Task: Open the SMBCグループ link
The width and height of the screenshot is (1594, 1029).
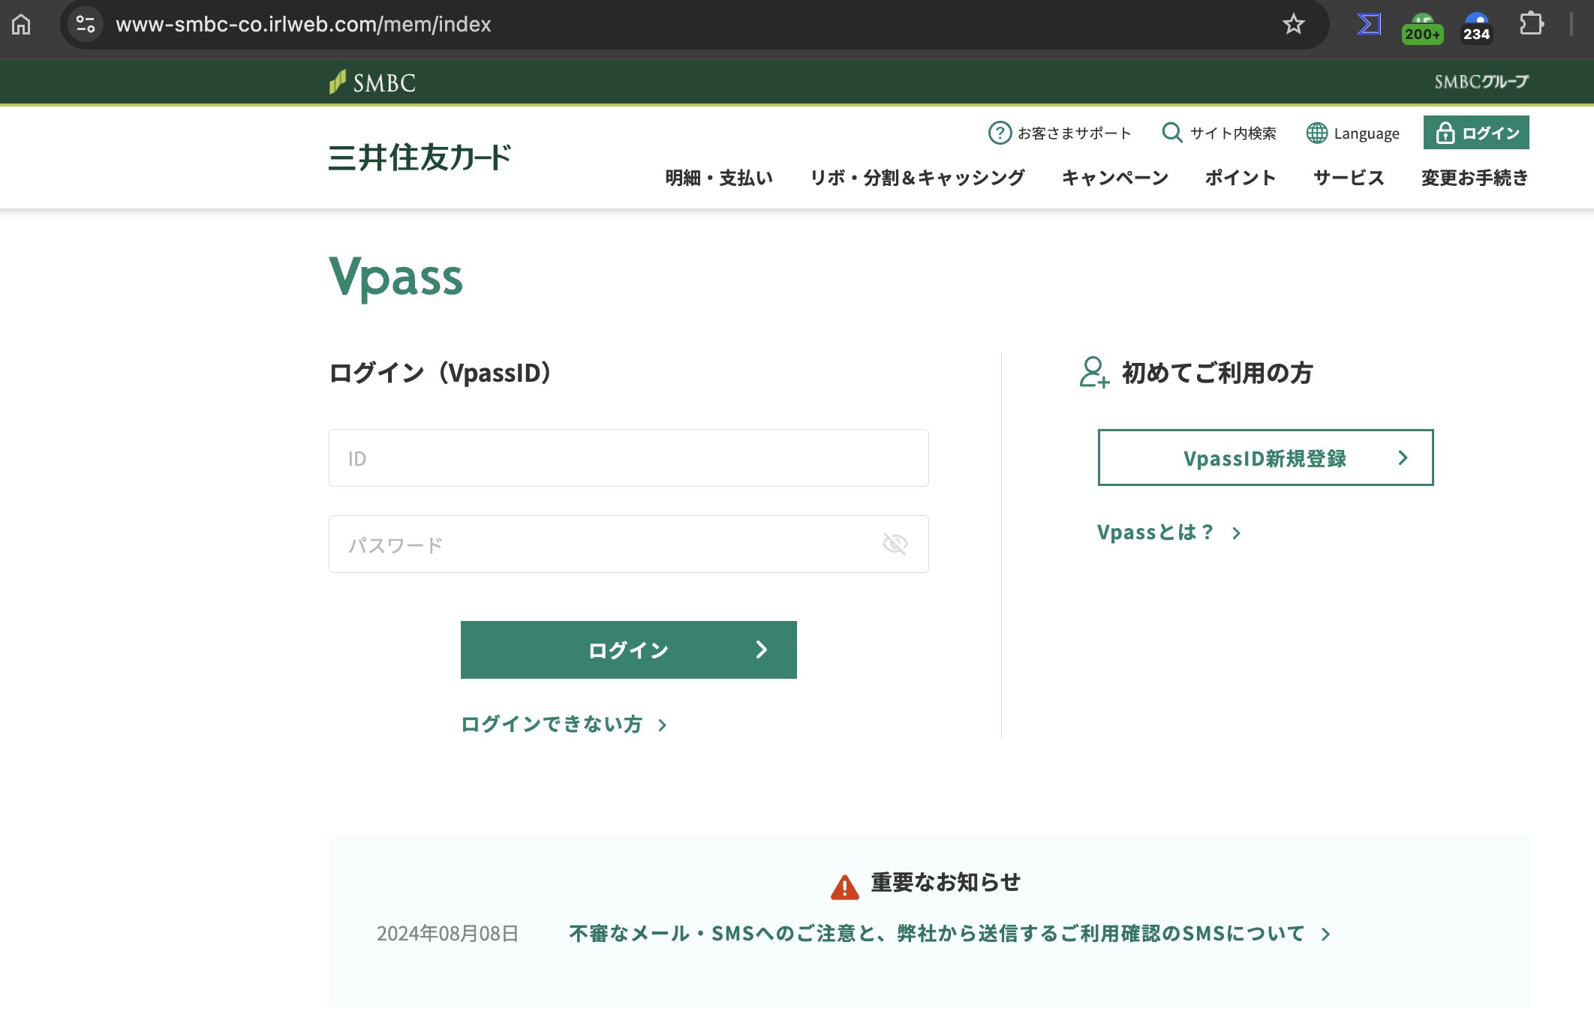Action: click(1481, 82)
